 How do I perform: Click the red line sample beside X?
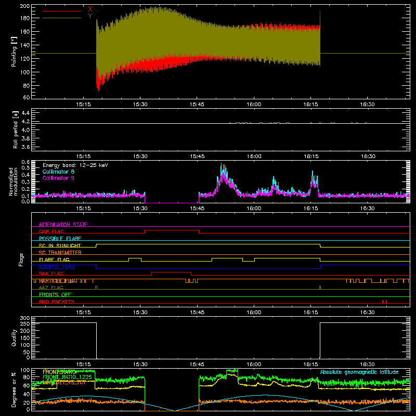coord(62,11)
